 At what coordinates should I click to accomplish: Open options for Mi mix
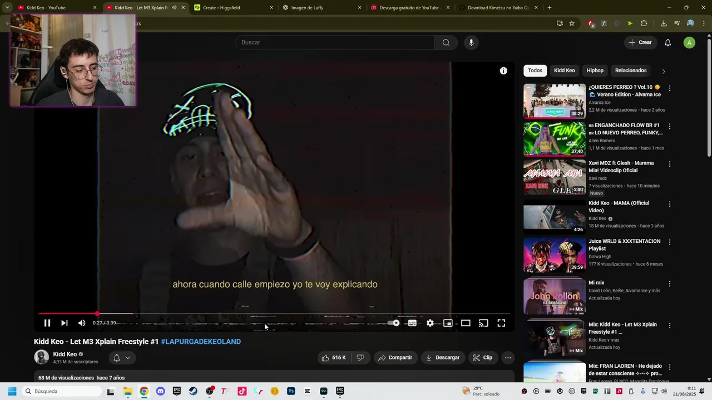point(669,283)
